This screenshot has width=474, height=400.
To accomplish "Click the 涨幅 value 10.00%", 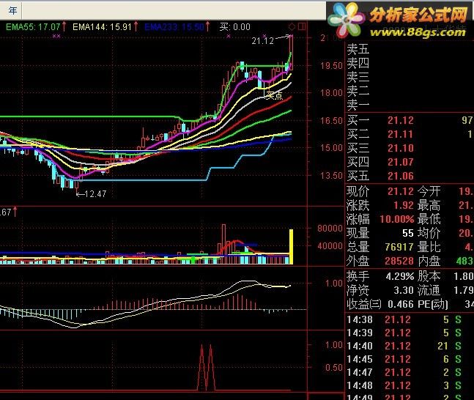I will click(397, 219).
